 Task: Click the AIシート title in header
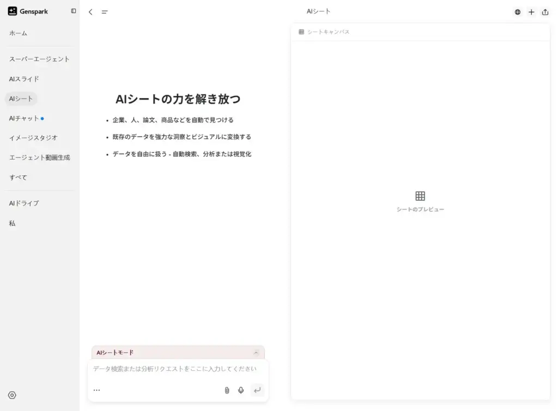point(318,11)
